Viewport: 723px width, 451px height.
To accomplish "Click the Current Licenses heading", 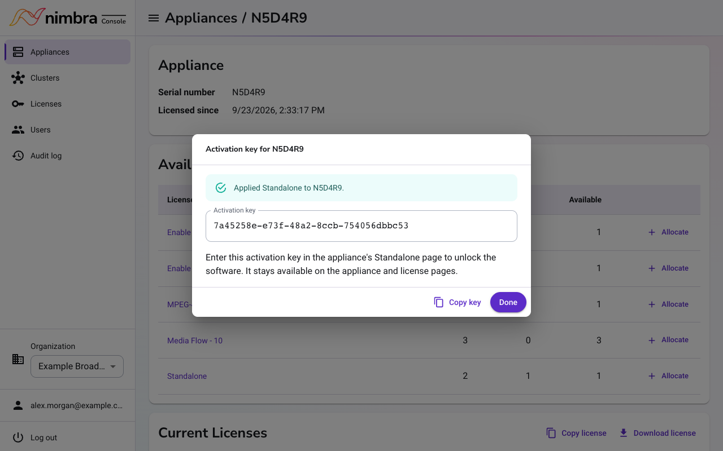I will click(x=212, y=433).
